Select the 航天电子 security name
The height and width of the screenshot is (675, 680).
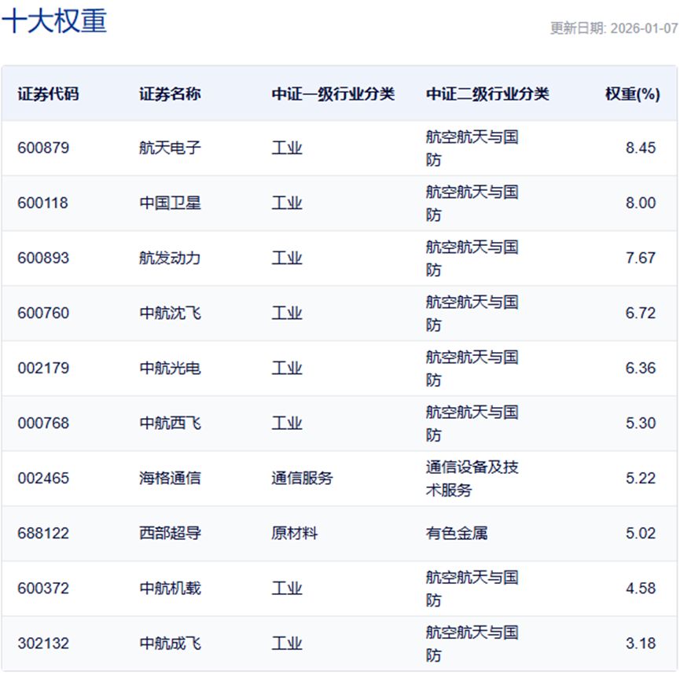170,148
